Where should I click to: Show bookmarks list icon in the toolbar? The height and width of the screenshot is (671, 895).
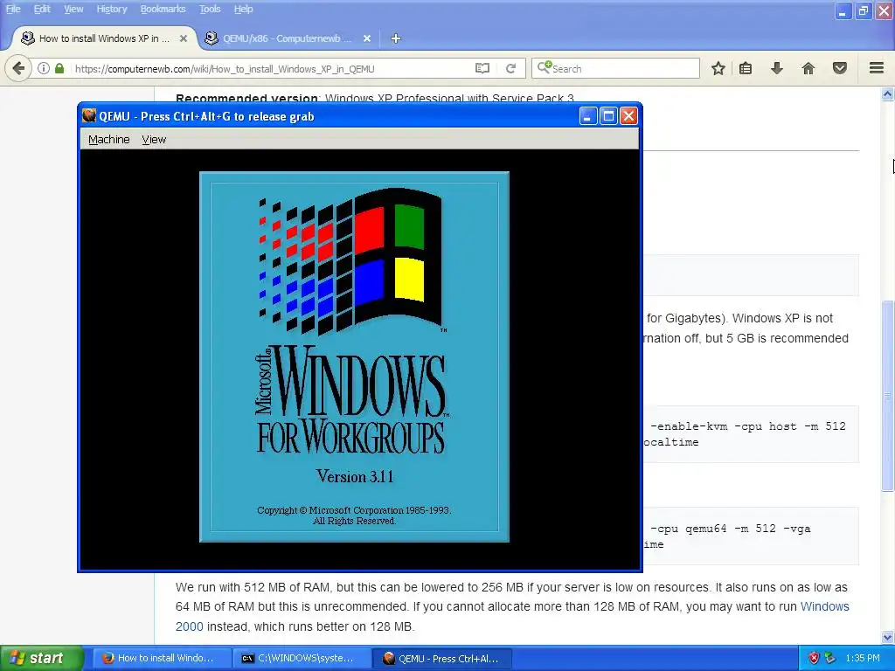point(746,68)
